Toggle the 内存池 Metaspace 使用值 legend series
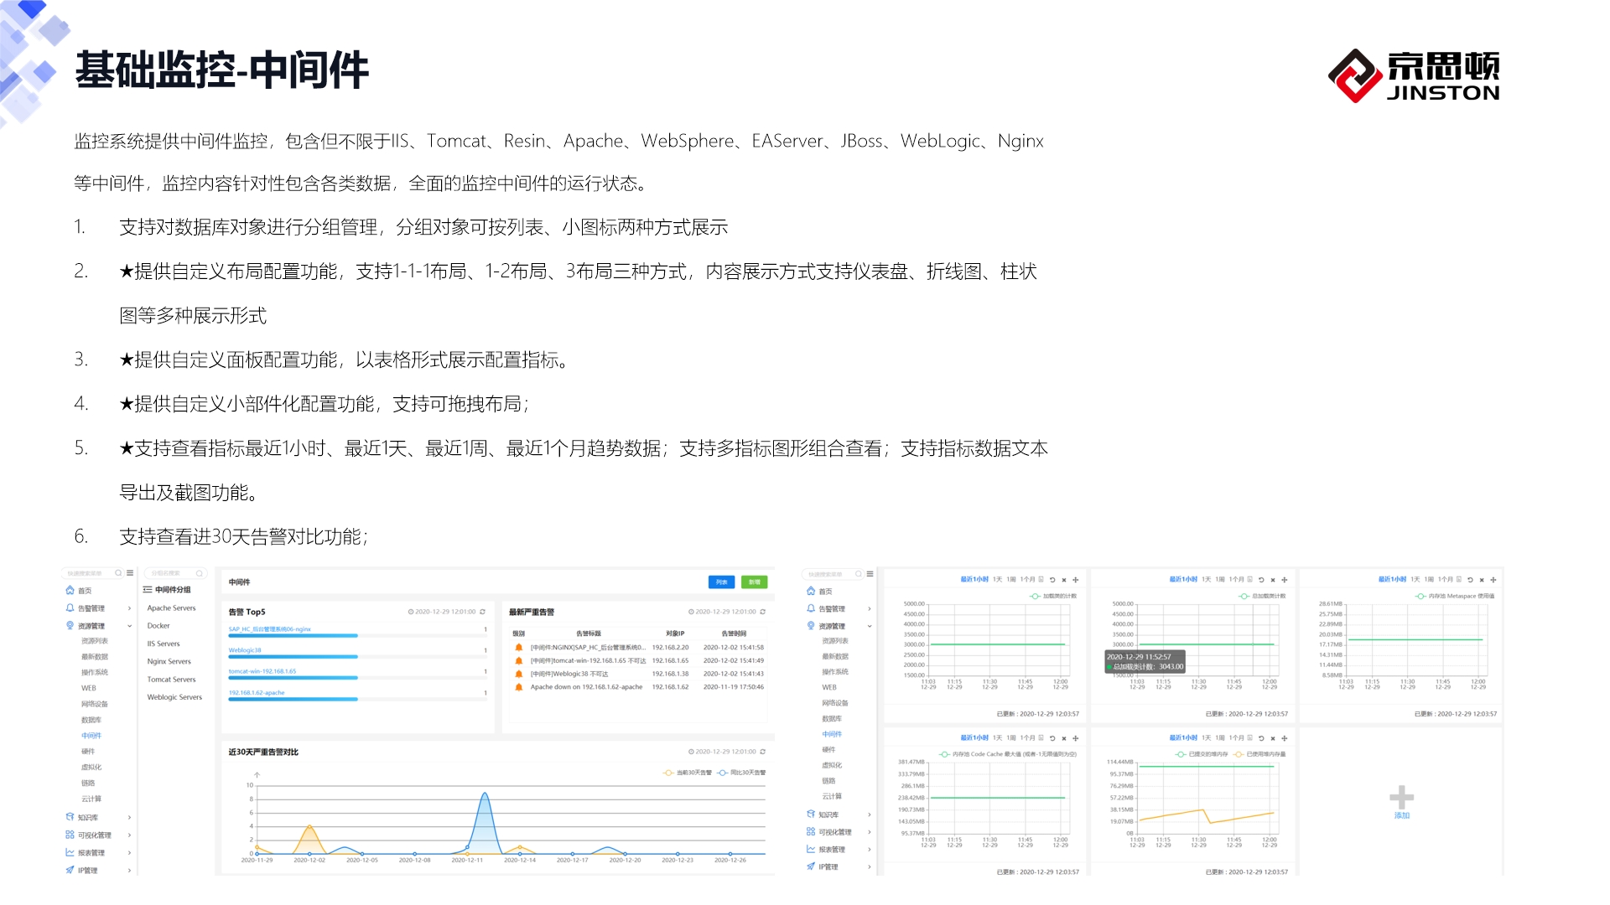This screenshot has height=905, width=1610. (x=1455, y=597)
